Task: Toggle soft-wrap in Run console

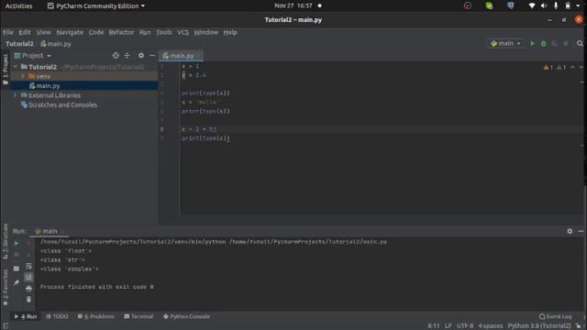Action: point(28,266)
